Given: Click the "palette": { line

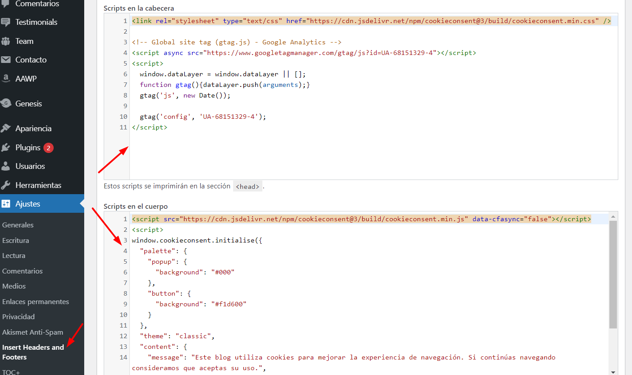Looking at the screenshot, I should [164, 251].
